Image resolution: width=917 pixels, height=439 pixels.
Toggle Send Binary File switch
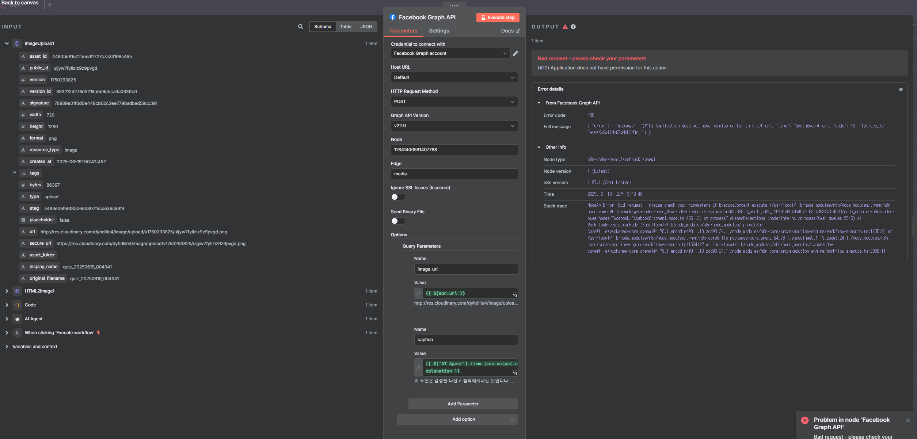point(398,221)
